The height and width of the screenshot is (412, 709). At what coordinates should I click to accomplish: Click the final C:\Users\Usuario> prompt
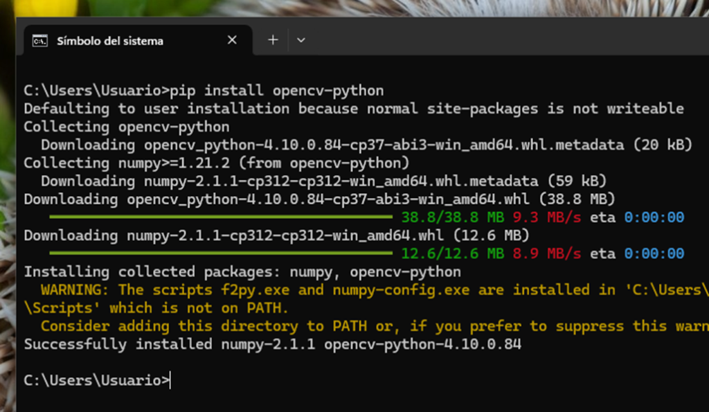pyautogui.click(x=96, y=380)
